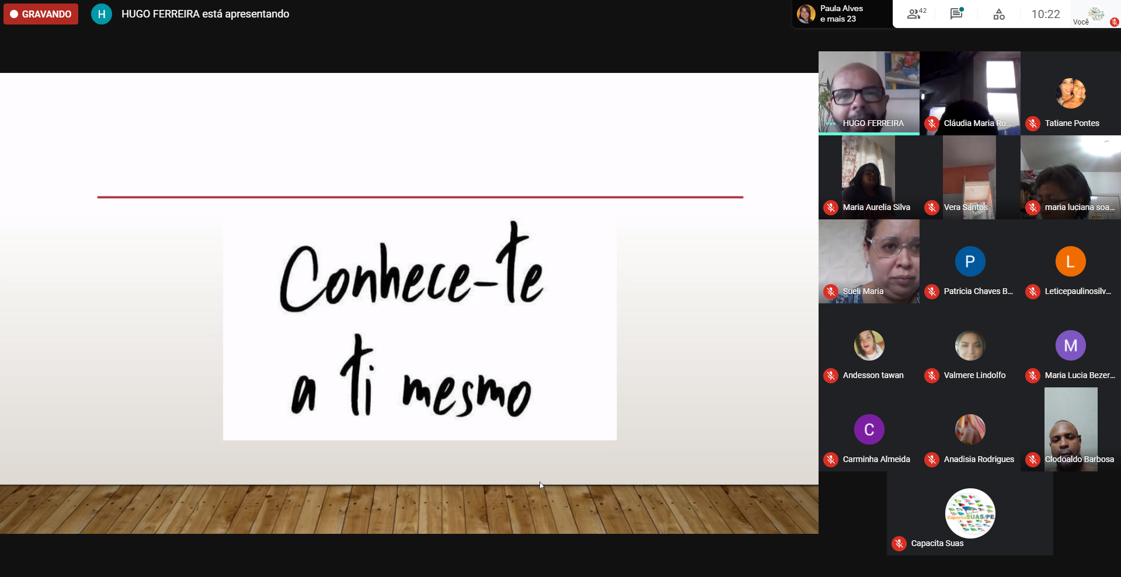Click muted mic icon on Vera Santos tile

coord(932,208)
